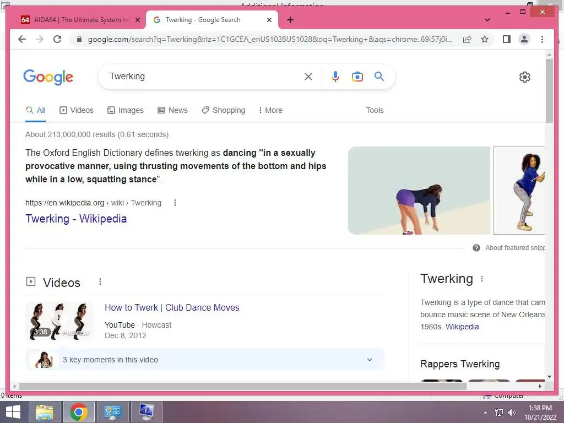Open options for the Wikipedia result
The width and height of the screenshot is (564, 423).
[175, 203]
